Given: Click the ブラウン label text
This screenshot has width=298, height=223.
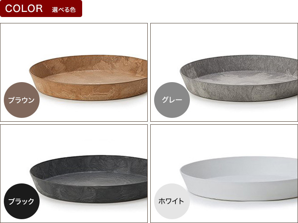Looking at the screenshot, I should coord(21,100).
